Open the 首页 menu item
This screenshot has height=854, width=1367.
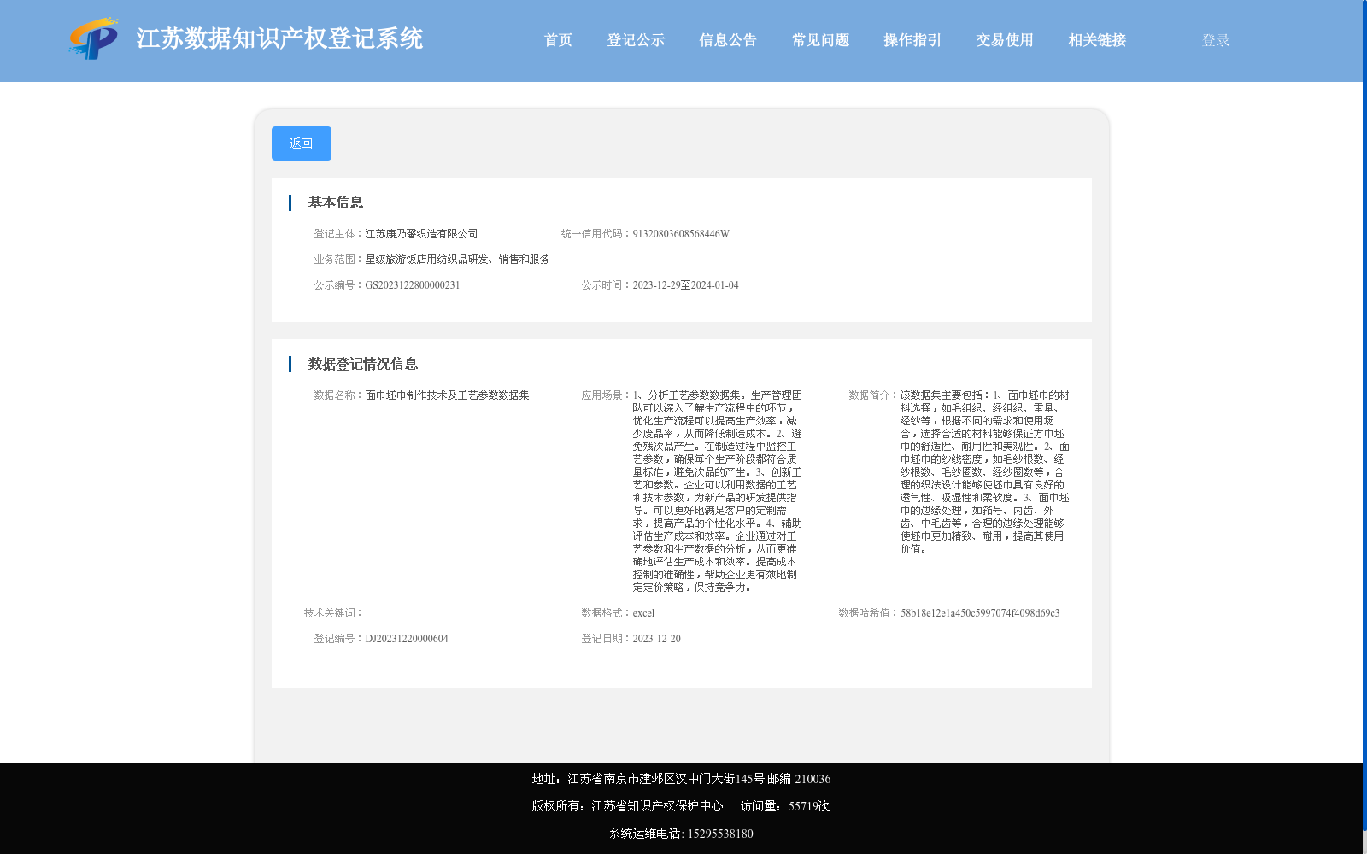pos(558,40)
